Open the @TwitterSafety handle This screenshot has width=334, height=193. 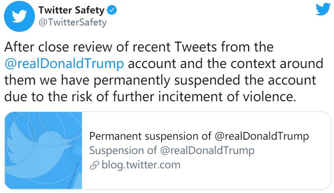[x=72, y=22]
